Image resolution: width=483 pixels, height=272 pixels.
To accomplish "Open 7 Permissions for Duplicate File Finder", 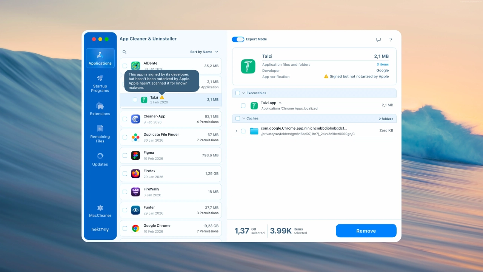I will [208, 140].
